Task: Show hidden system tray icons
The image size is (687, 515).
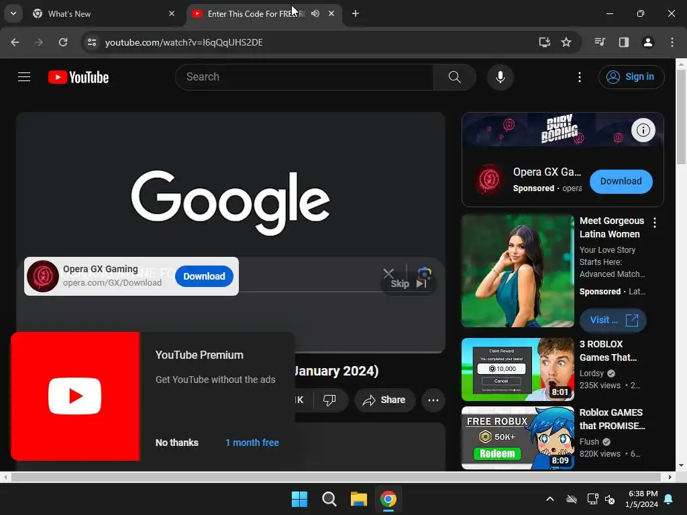Action: pos(550,499)
